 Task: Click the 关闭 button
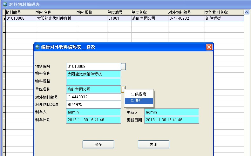point(153,144)
